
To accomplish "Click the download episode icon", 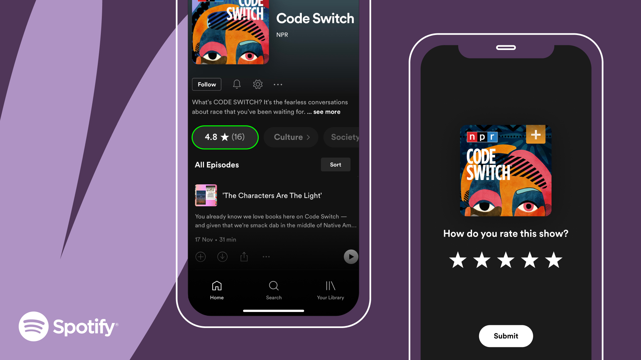I will coord(222,256).
